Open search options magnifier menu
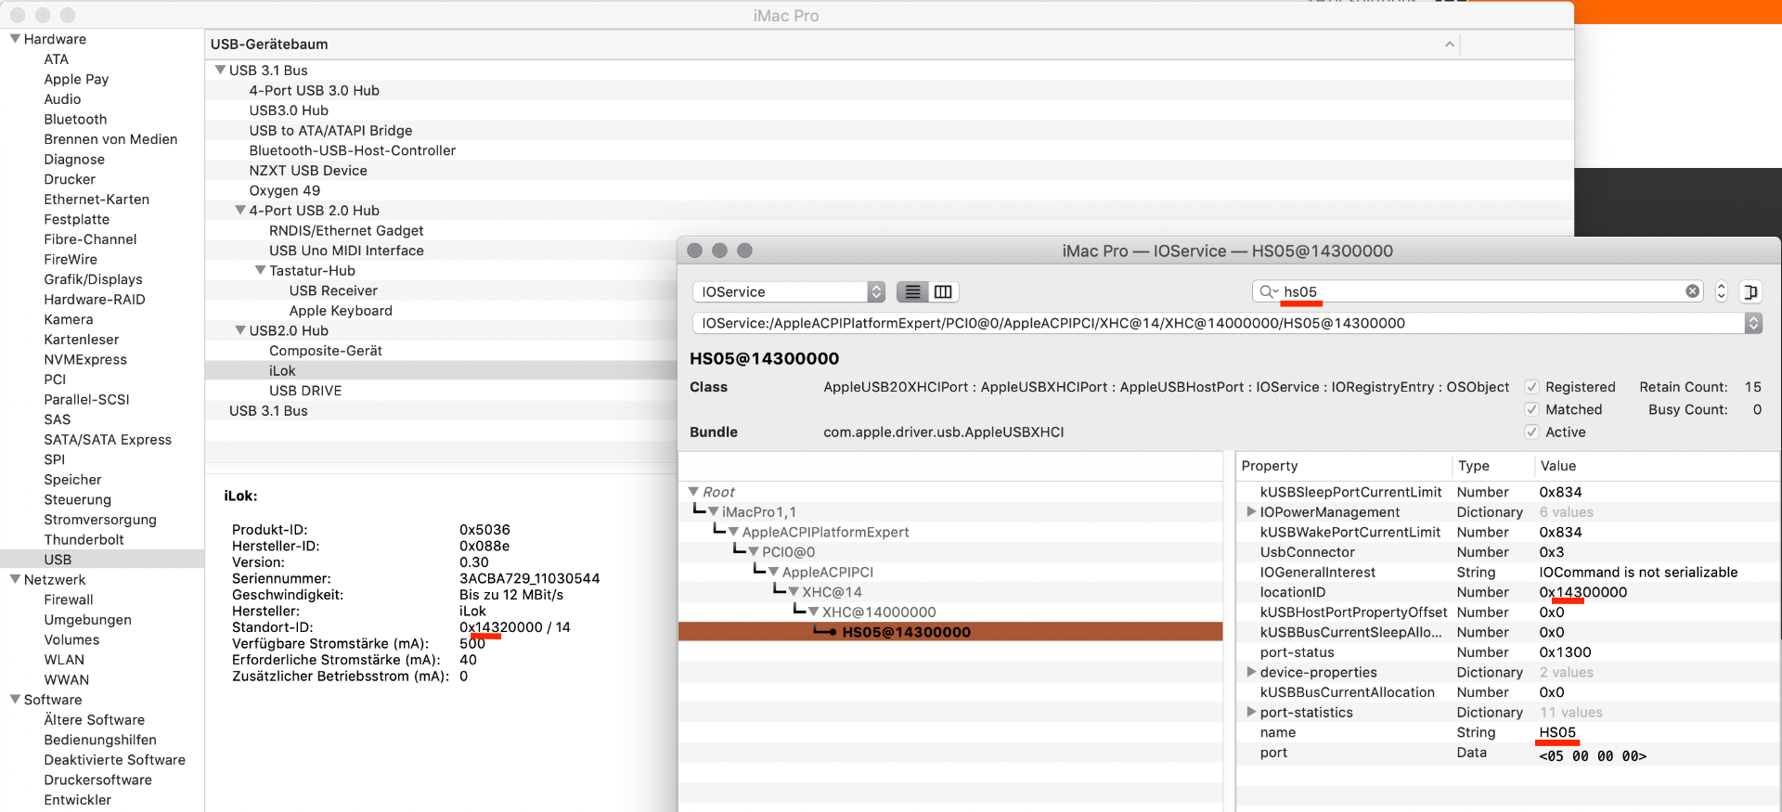1782x812 pixels. (1268, 292)
